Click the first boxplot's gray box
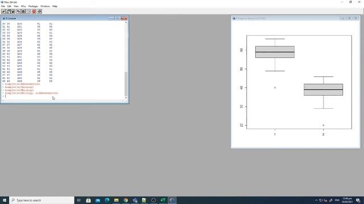Image resolution: width=364 pixels, height=204 pixels. coord(275,52)
